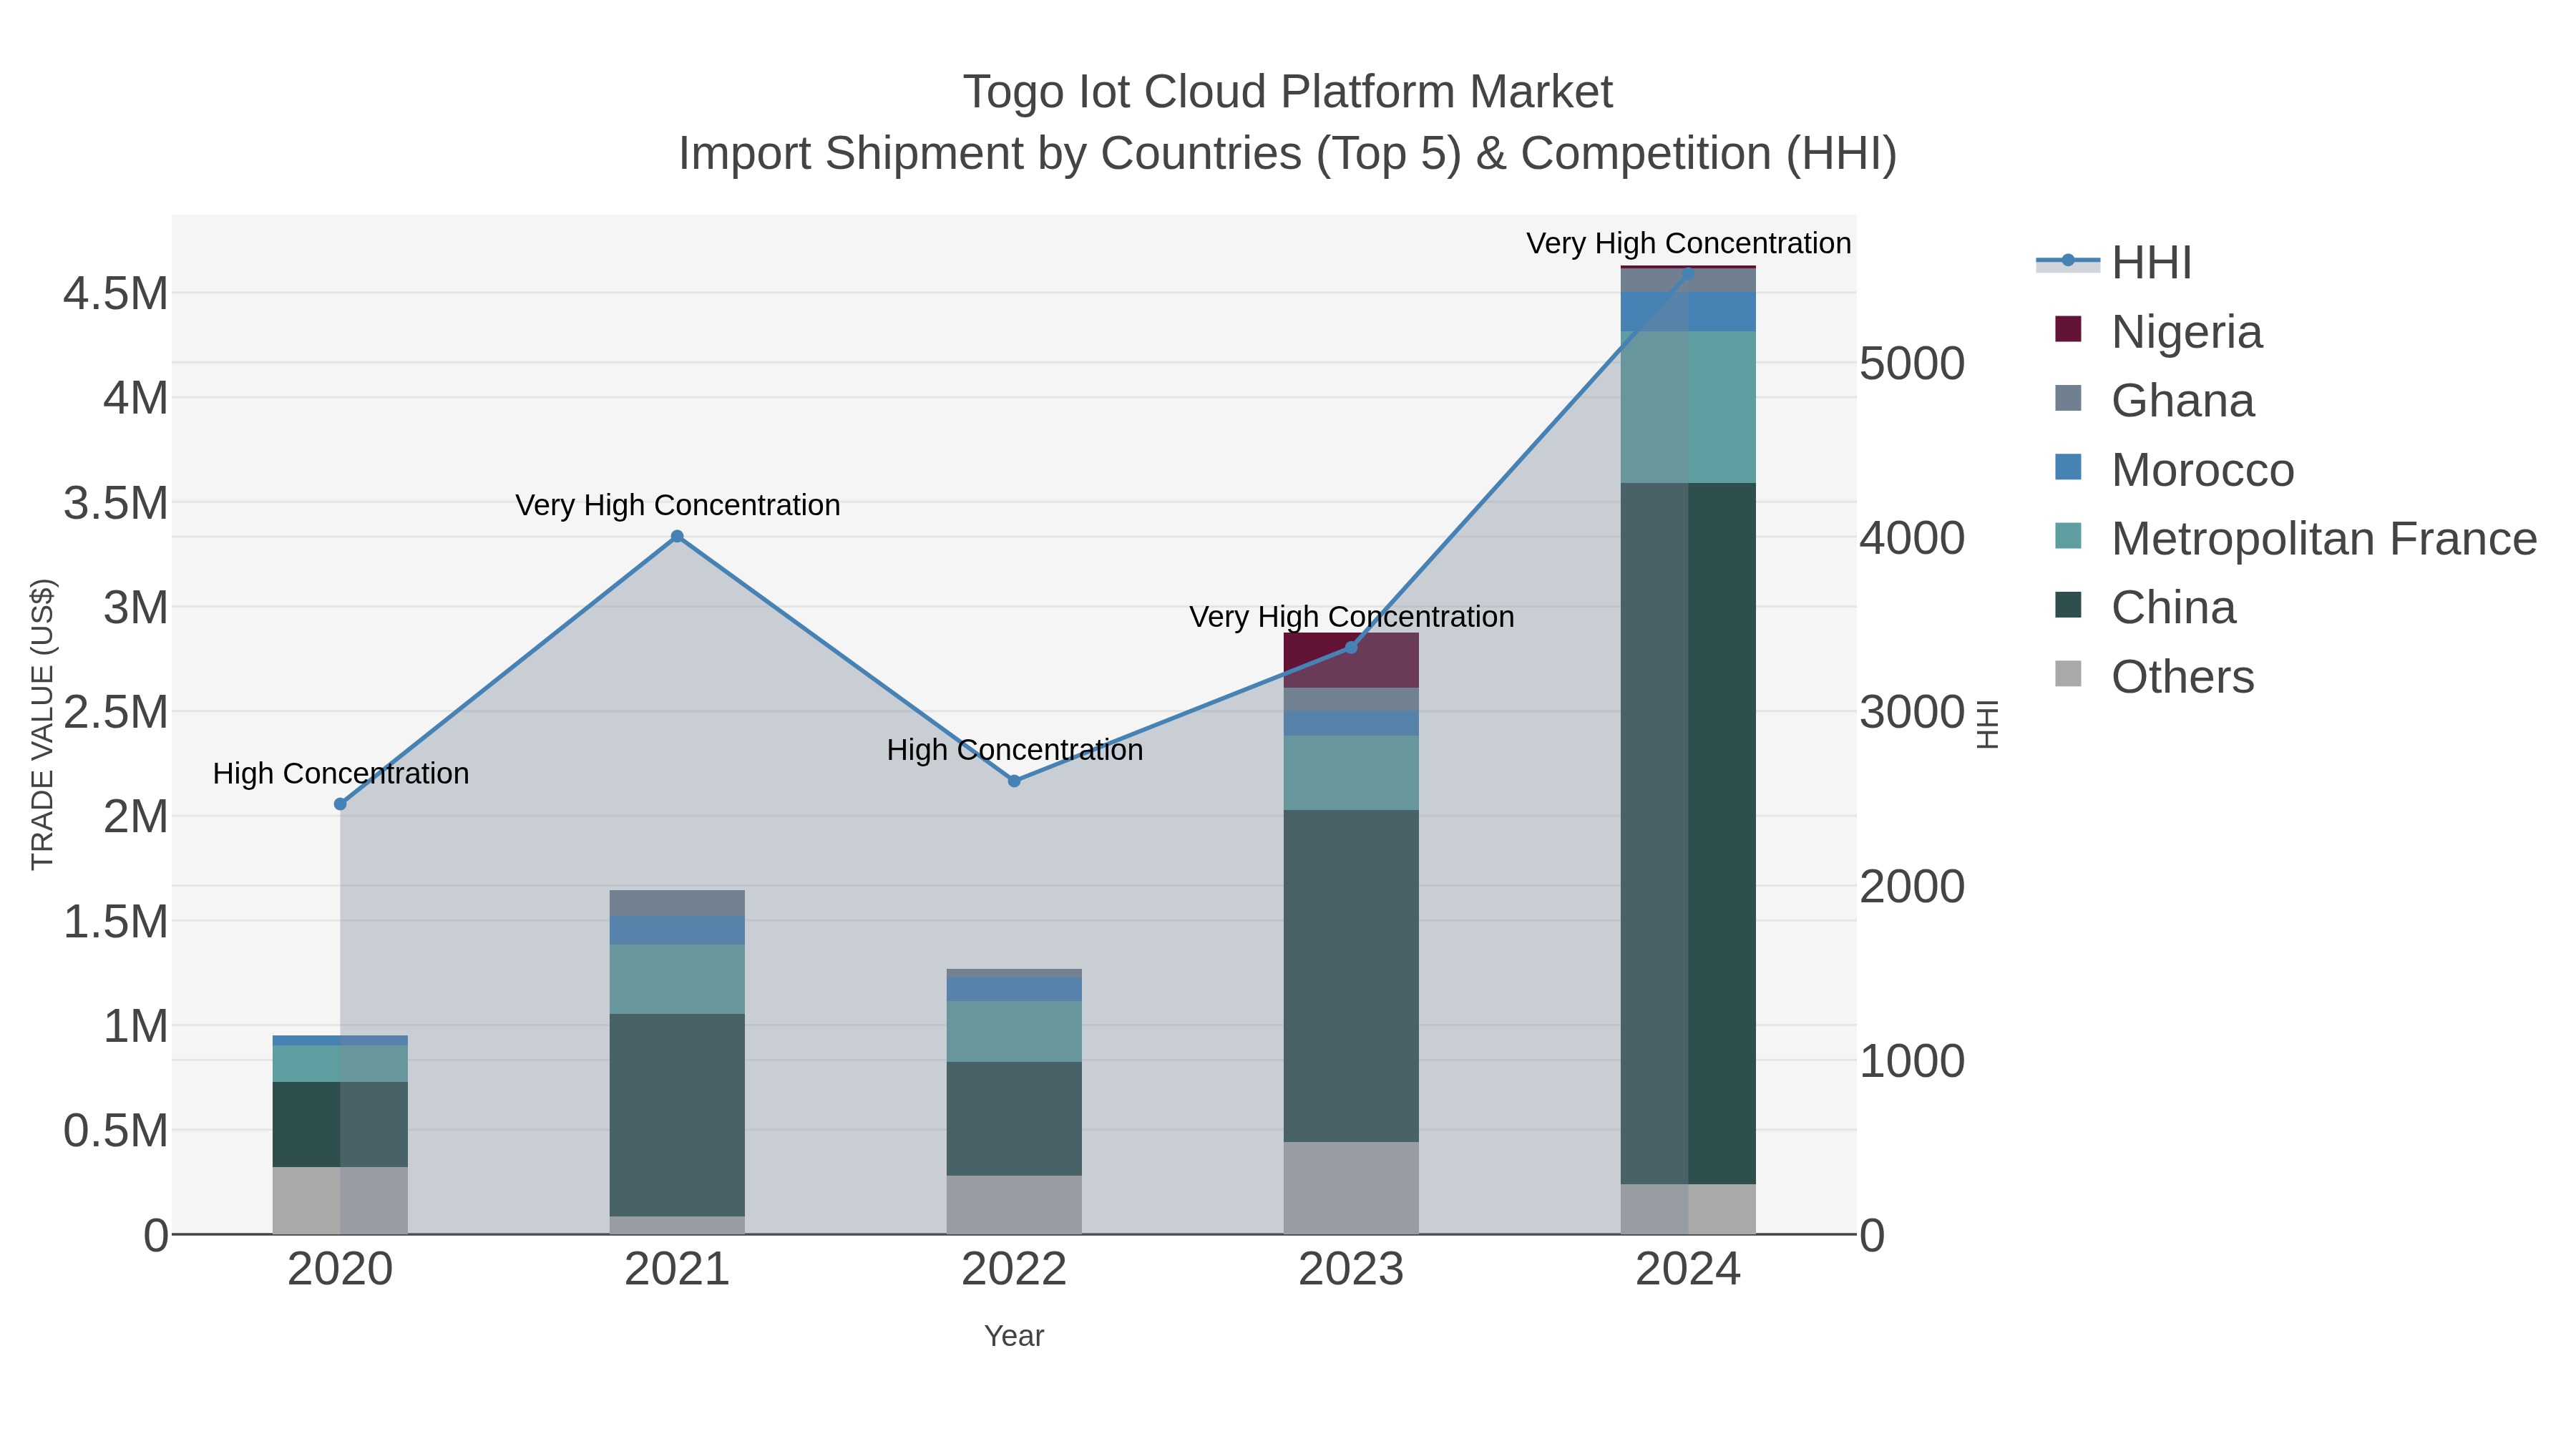This screenshot has height=1449, width=2576.
Task: Click the Metropolitan France teal swatch
Action: pos(2068,536)
